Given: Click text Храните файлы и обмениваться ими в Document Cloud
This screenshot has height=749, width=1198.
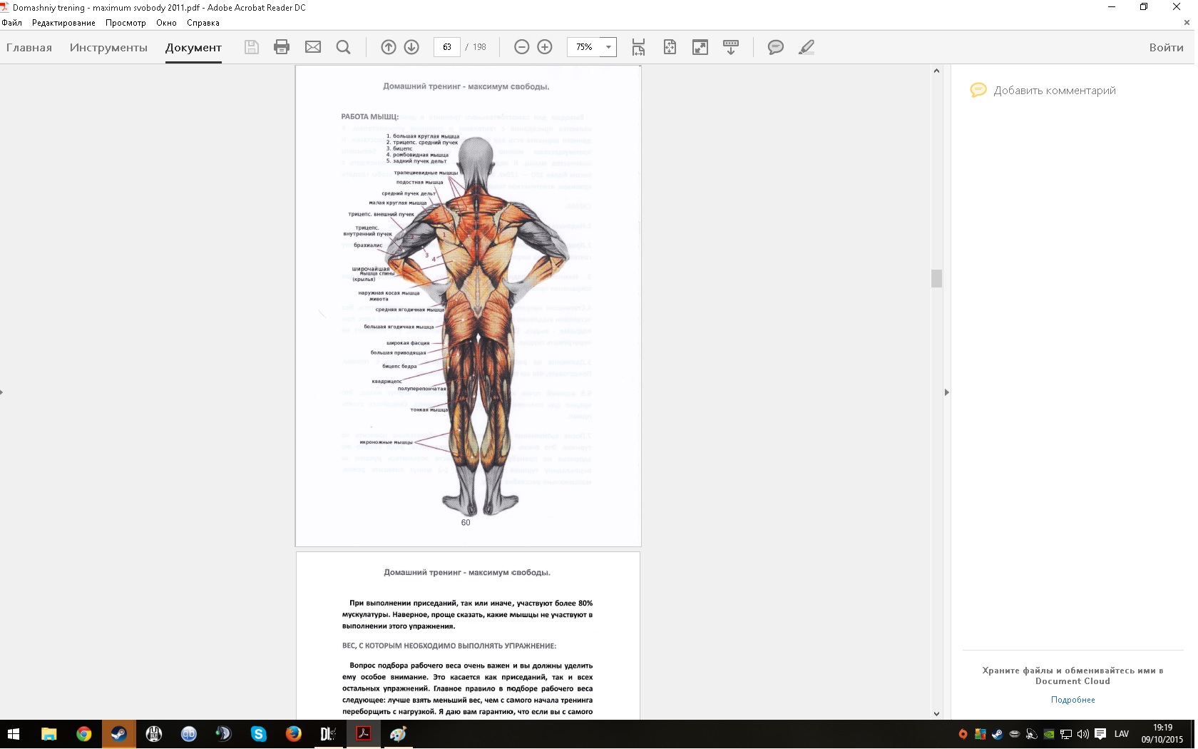Looking at the screenshot, I should [1072, 676].
